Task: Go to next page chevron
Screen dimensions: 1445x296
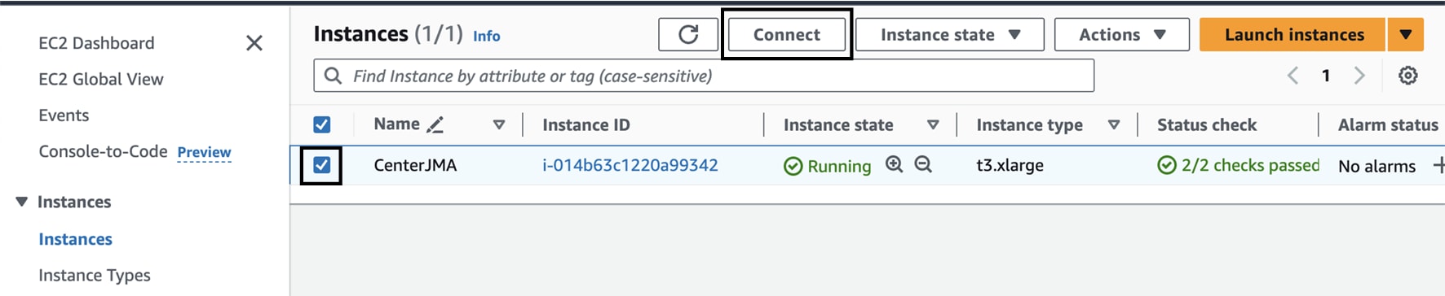Action: click(x=1359, y=76)
